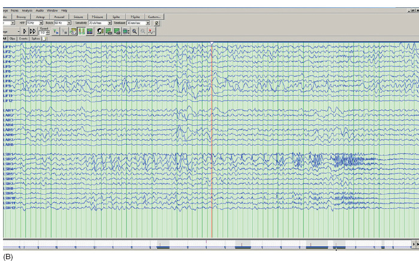The image size is (419, 261).
Task: Click the Arousal annotation button
Action: 59,17
